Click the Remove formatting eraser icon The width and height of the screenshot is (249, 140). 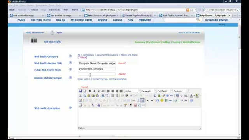click(x=138, y=100)
